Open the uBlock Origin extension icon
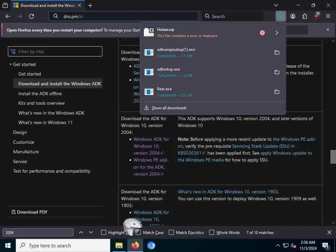The height and width of the screenshot is (252, 336). pyautogui.click(x=317, y=16)
